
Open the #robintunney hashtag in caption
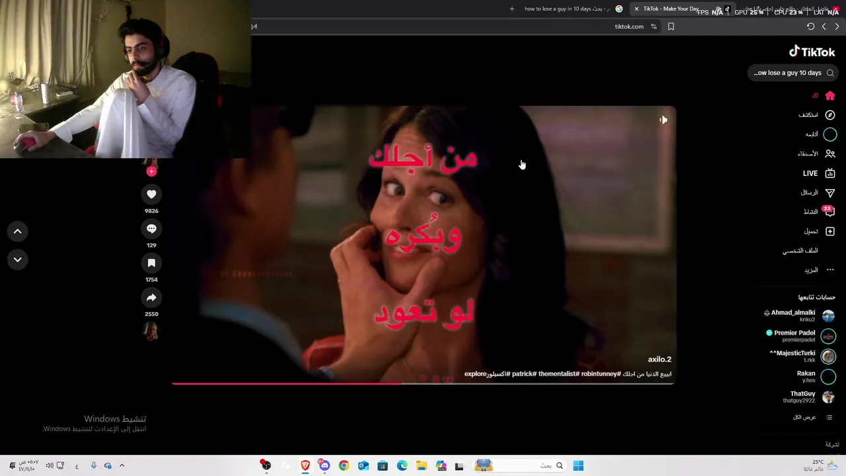click(x=601, y=374)
